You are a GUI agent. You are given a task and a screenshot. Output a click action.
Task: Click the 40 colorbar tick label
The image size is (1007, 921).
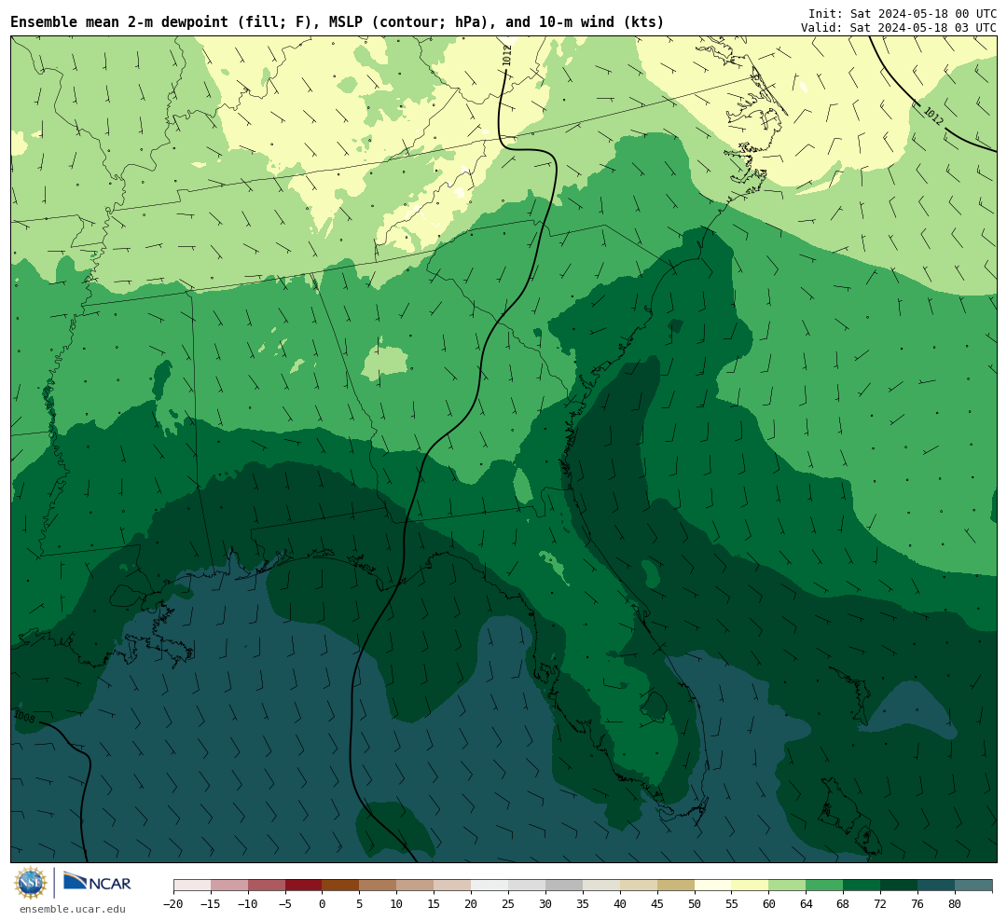(620, 904)
